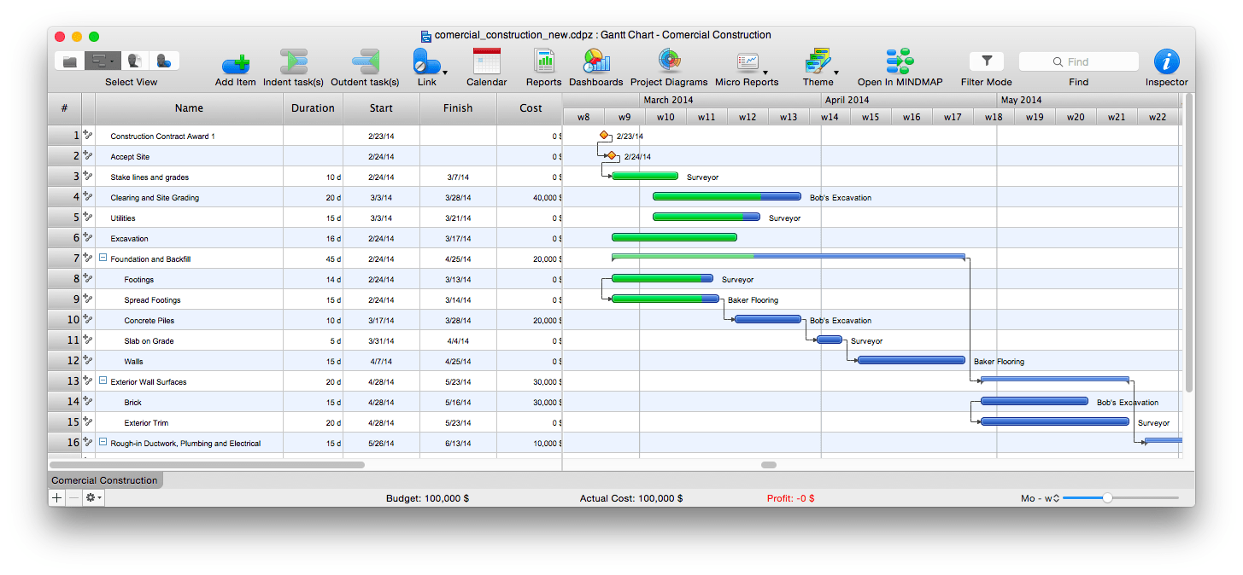Click inside the Find search field
Image resolution: width=1243 pixels, height=575 pixels.
(1078, 61)
